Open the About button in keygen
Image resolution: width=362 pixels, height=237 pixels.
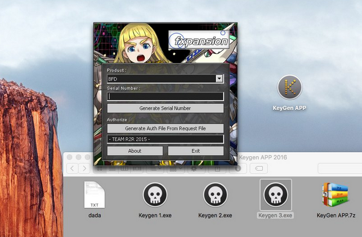coord(135,151)
